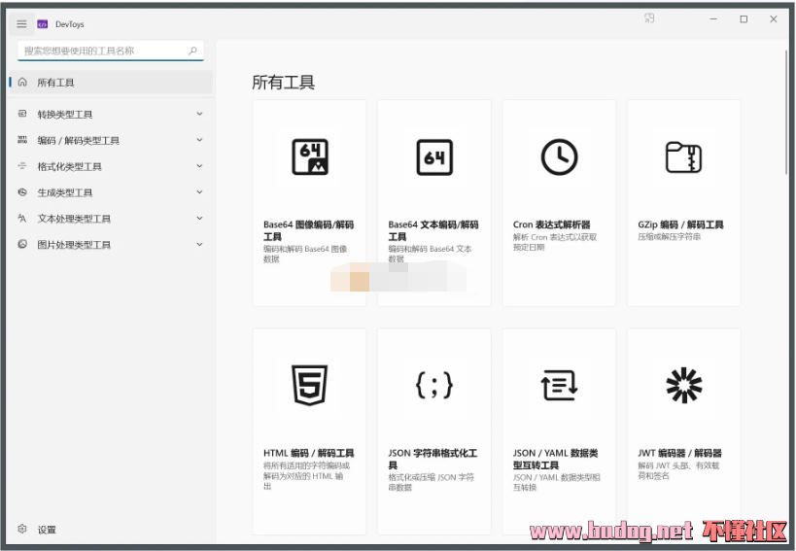Click the 格式化类型工具 formatter icon
Viewport: 796px width, 551px height.
point(22,166)
